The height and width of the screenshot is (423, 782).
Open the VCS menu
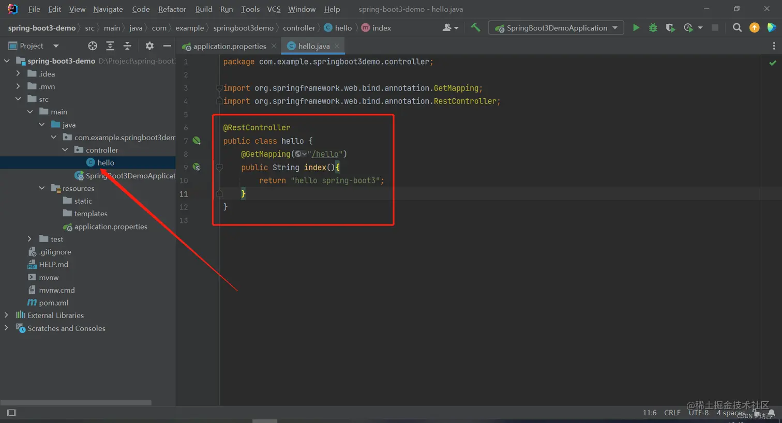(x=274, y=9)
